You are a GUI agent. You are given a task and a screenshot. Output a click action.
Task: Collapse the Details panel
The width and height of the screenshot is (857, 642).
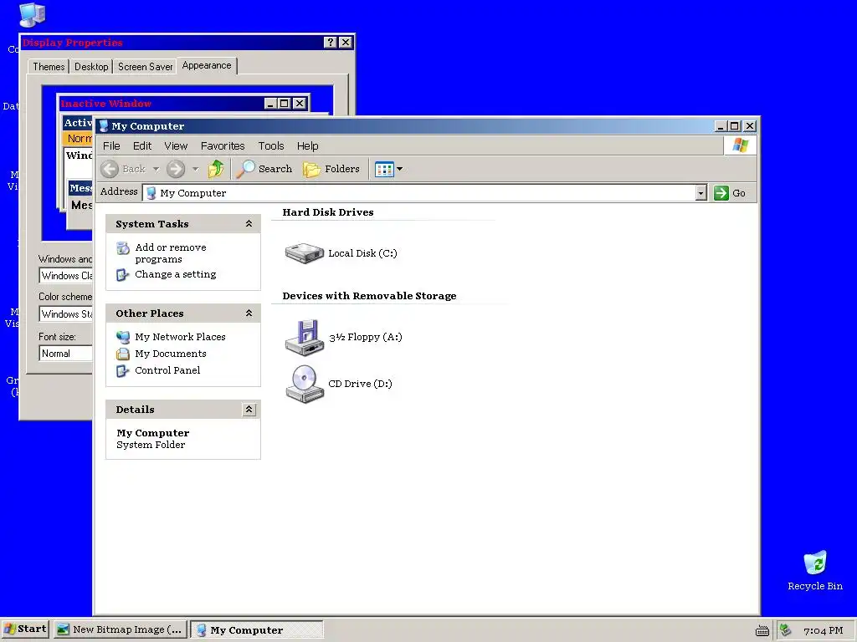click(249, 410)
